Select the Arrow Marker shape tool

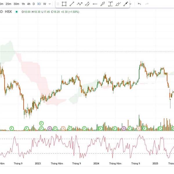(103, 4)
